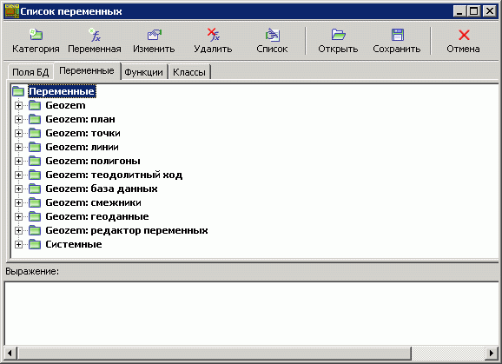
Task: Expand the Geozem tree node
Action: tap(18, 105)
